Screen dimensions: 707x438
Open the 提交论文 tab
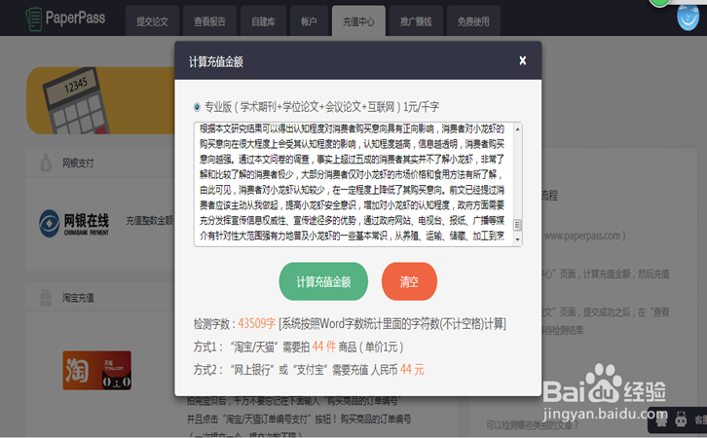pyautogui.click(x=152, y=21)
